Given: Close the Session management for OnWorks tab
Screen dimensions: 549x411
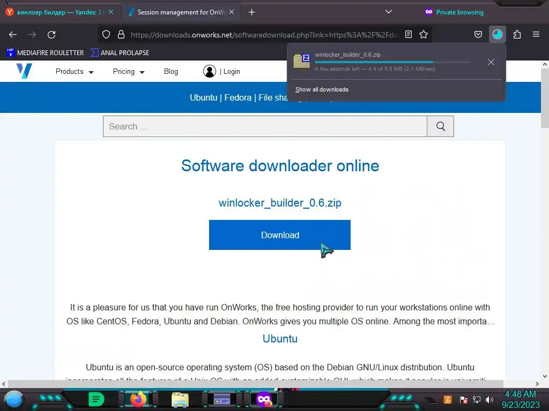Looking at the screenshot, I should coord(232,12).
